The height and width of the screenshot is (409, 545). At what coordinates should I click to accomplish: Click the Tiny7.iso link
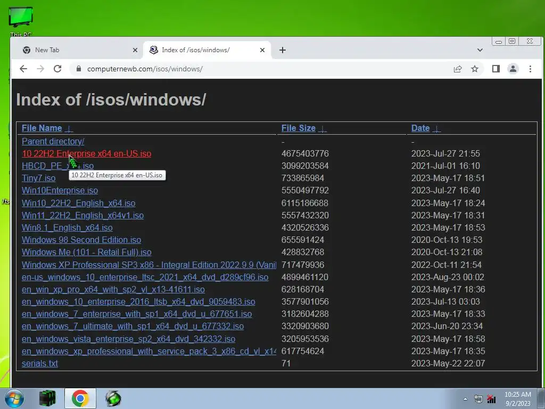(38, 178)
